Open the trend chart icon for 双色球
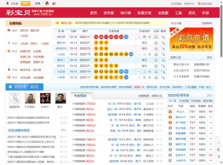This screenshot has width=223, height=165. 156,37
